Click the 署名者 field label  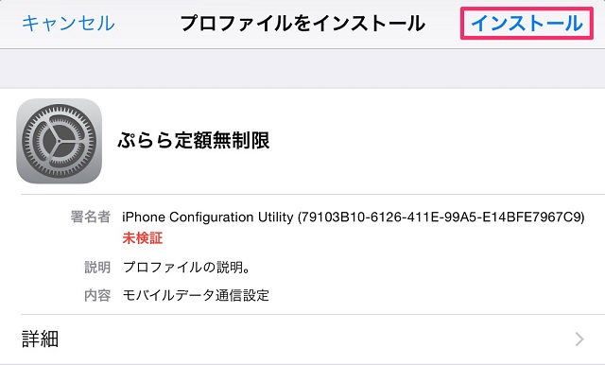pos(91,217)
